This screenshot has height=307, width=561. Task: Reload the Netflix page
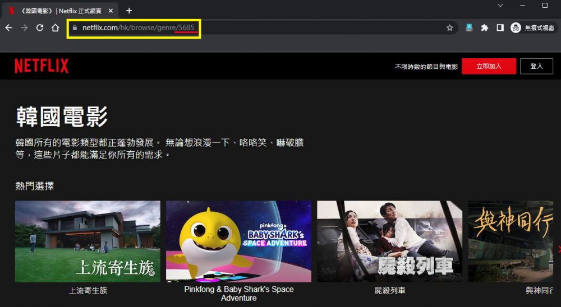click(40, 28)
